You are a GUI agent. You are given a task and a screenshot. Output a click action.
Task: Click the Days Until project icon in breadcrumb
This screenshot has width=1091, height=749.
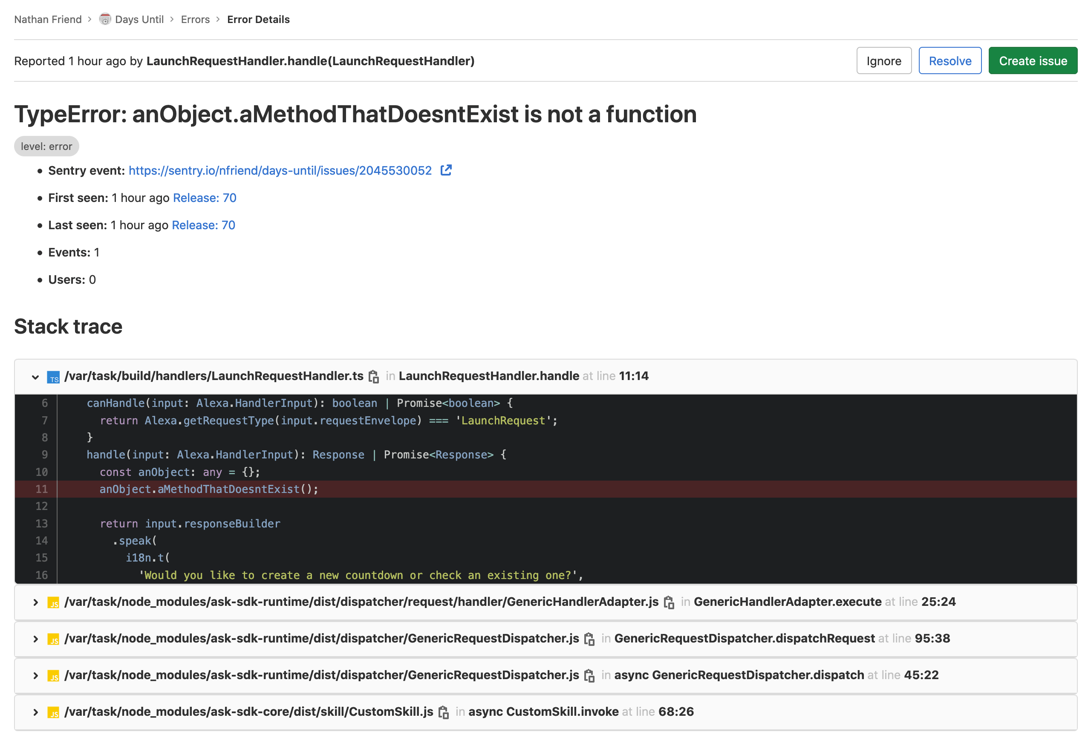[104, 19]
